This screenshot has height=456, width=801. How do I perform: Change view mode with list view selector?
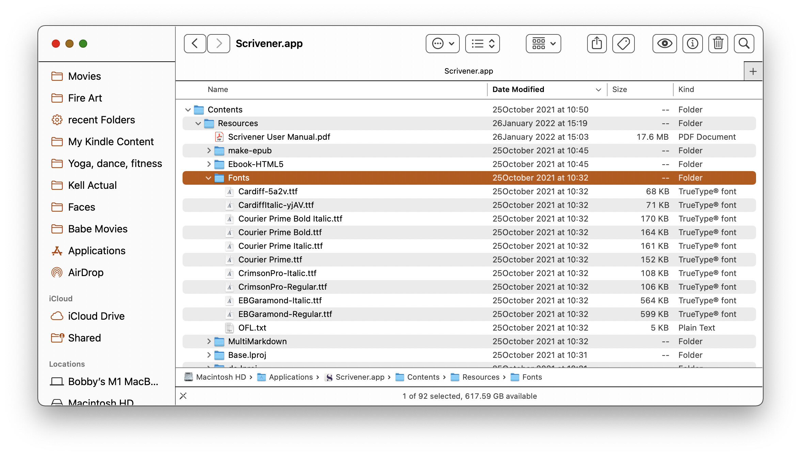tap(482, 44)
